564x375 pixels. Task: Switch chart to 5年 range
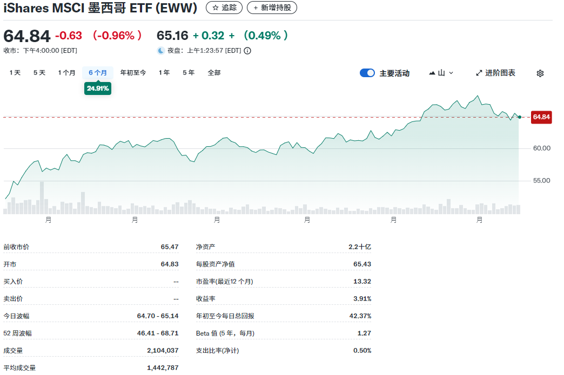[x=189, y=73]
